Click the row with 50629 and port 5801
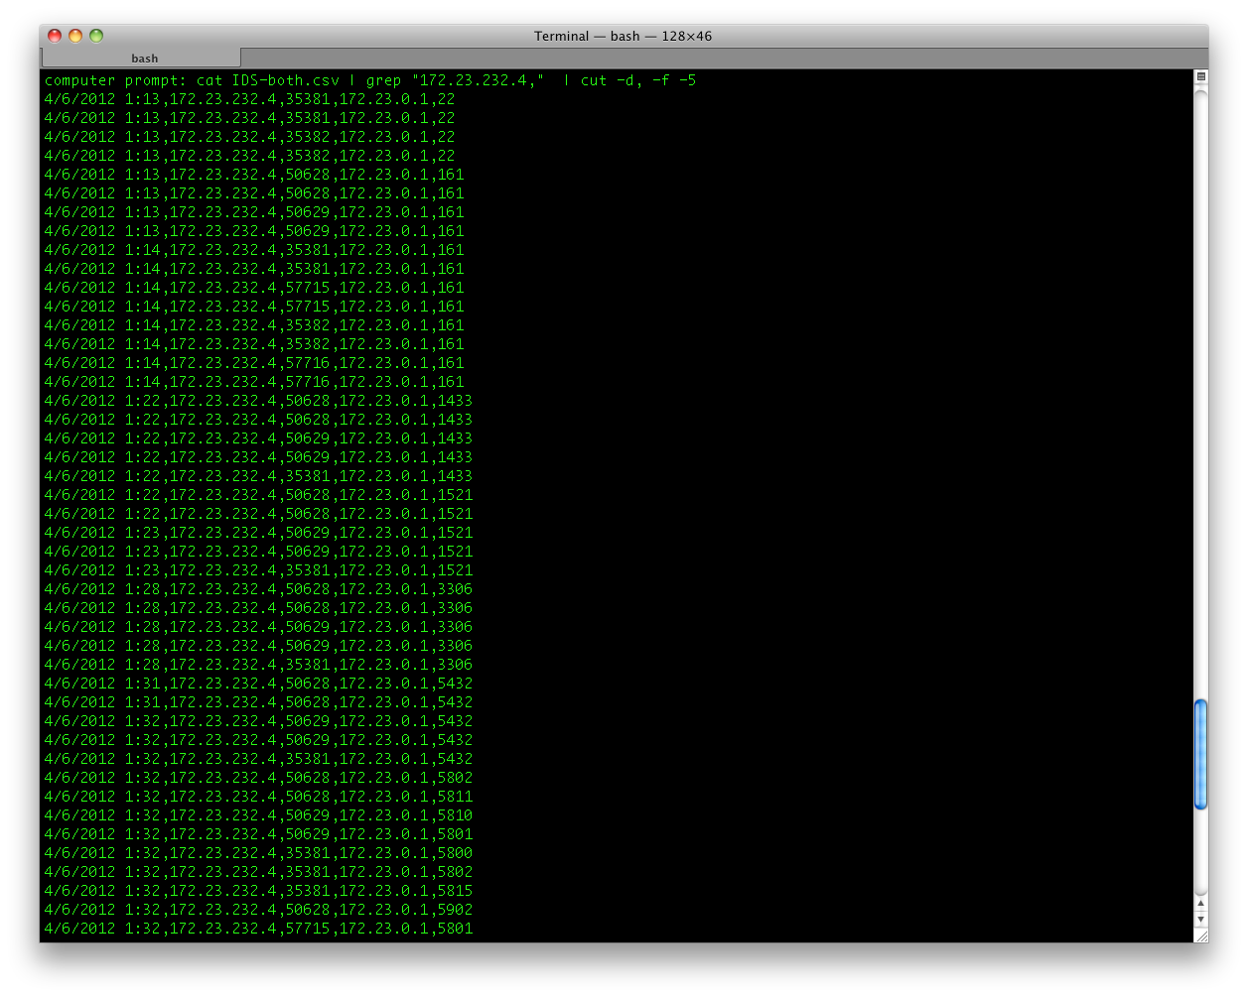 click(258, 834)
